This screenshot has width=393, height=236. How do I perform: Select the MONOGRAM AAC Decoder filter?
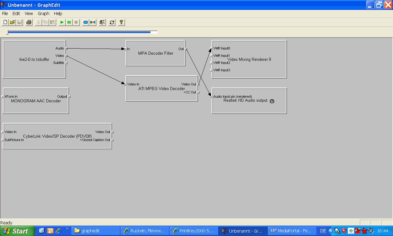36,107
